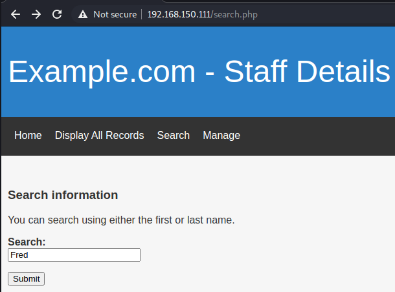Click empty area of the dark navigation bar
This screenshot has height=292, width=395.
point(317,136)
